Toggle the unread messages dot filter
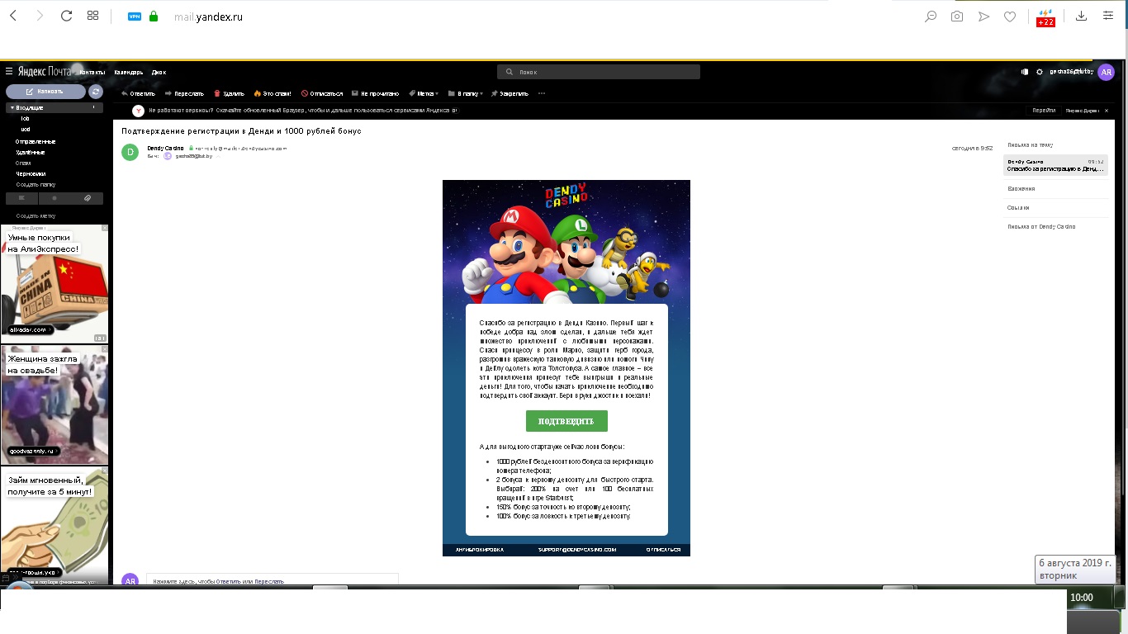This screenshot has width=1128, height=634. point(55,198)
